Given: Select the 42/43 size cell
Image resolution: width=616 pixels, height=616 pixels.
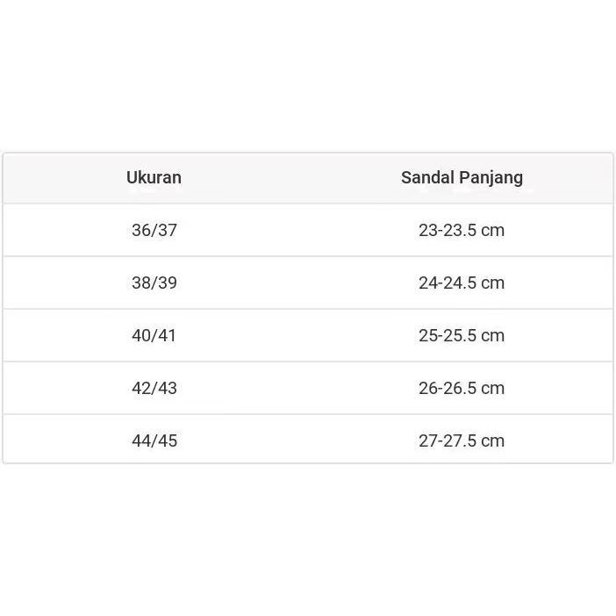Looking at the screenshot, I should [154, 388].
